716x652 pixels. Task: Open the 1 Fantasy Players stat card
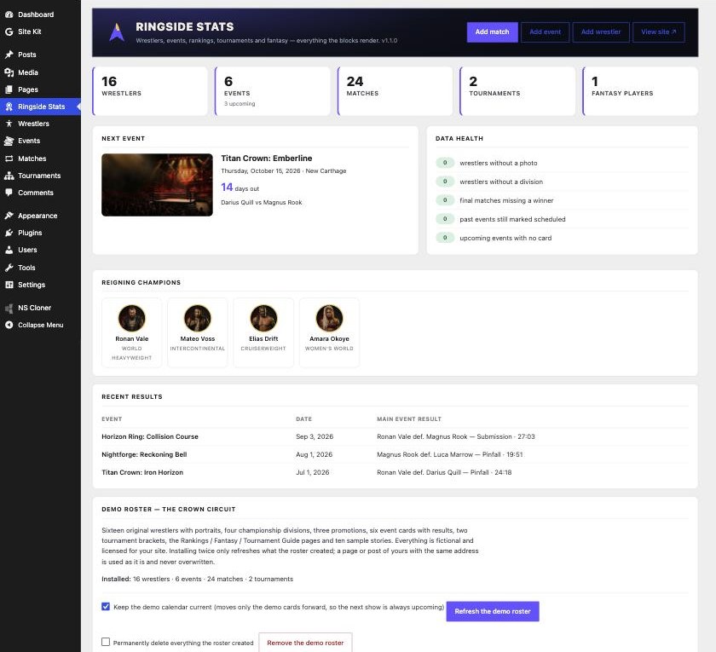click(x=640, y=91)
